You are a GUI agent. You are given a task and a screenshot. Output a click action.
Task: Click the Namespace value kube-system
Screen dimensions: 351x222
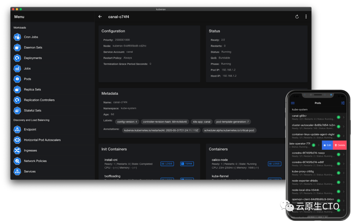128,108
